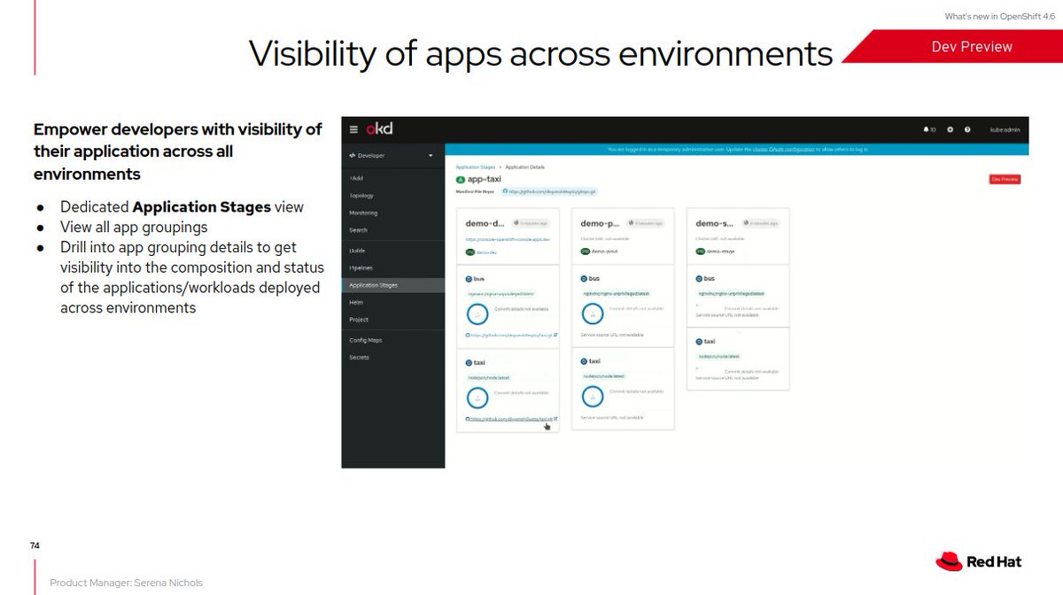Click the pod ring under taxi in demo-d
Viewport: 1063px width, 595px height.
tap(477, 398)
